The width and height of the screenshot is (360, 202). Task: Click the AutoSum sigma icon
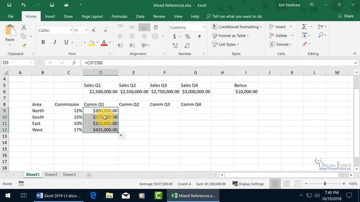(x=304, y=27)
